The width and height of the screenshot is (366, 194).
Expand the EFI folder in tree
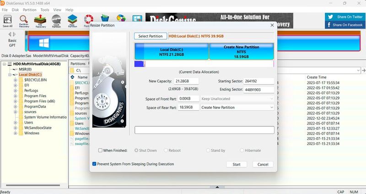16,85
